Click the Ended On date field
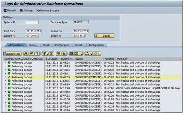Screen dimensions: 183x113 coord(81,31)
